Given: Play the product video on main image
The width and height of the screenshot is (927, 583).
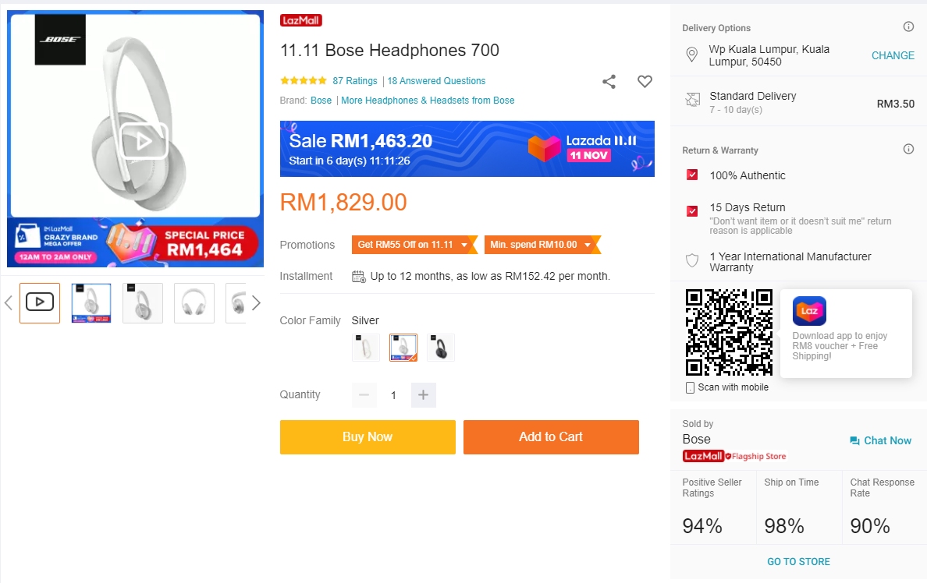Looking at the screenshot, I should [144, 141].
